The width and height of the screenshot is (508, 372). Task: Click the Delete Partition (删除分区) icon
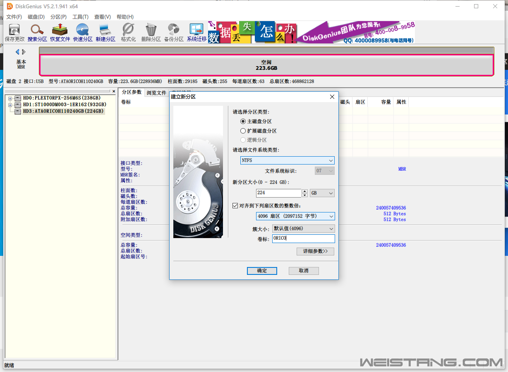151,33
